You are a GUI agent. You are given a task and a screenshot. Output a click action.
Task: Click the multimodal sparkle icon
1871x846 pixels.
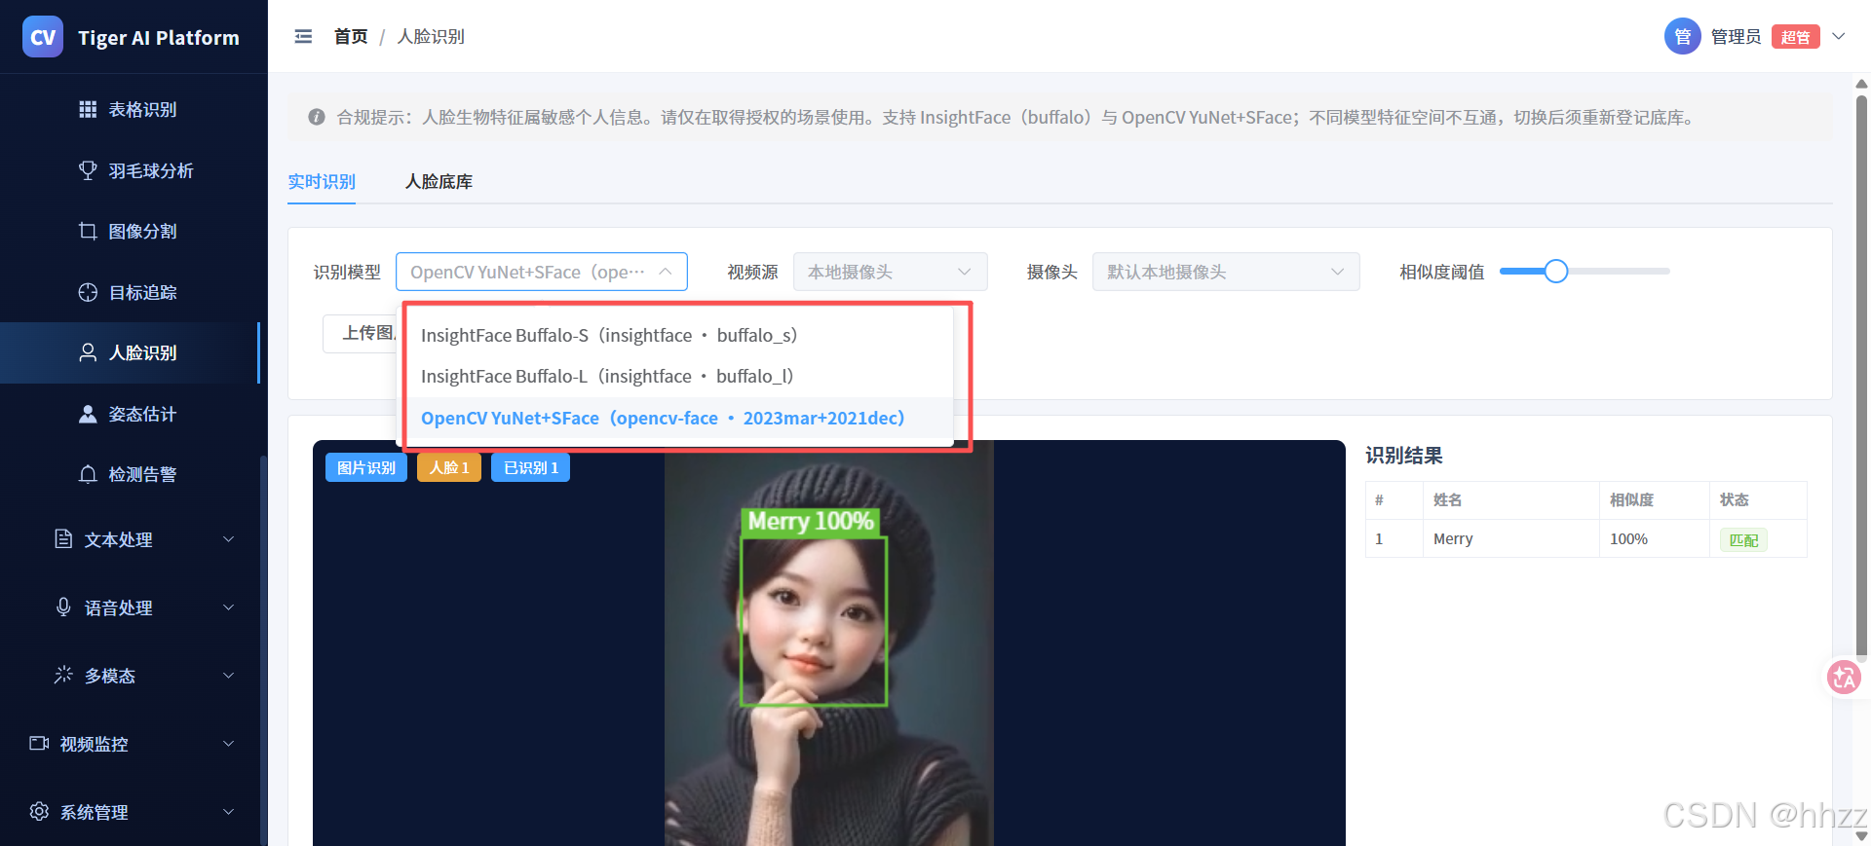(x=63, y=675)
